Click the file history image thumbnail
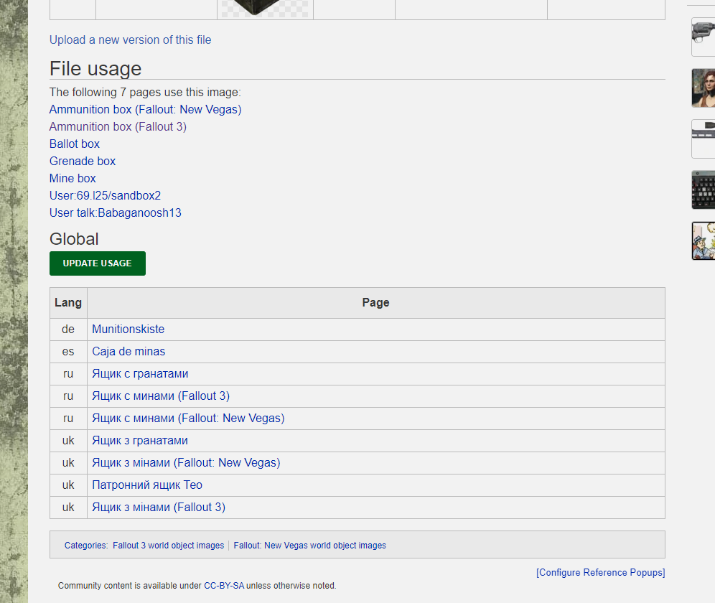 [265, 9]
